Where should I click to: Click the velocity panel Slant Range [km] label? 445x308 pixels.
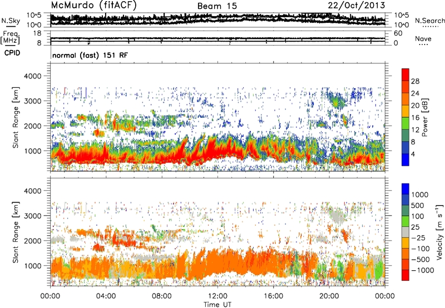pos(16,232)
